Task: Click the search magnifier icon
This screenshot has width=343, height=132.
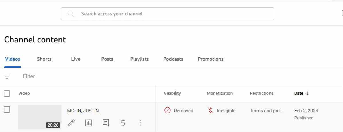Action: (x=70, y=14)
